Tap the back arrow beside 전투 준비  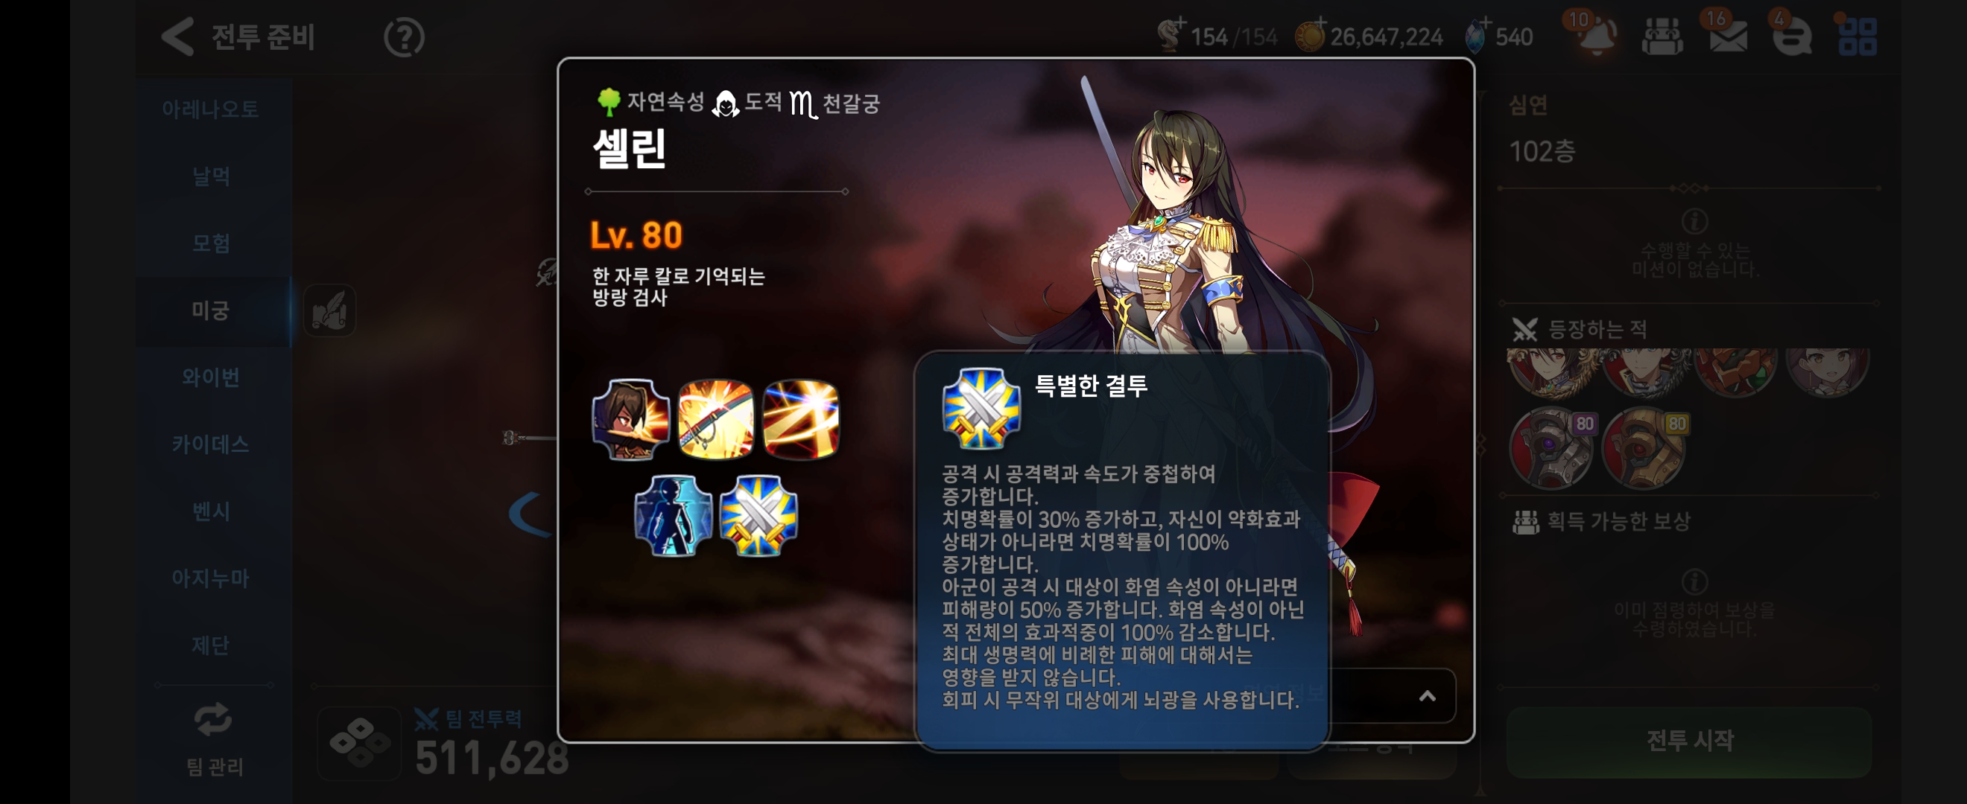[179, 36]
